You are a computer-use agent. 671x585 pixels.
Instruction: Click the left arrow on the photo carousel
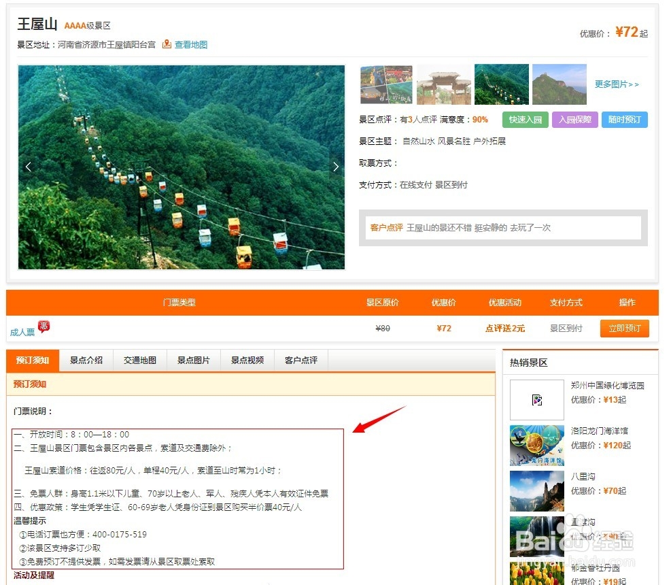pyautogui.click(x=28, y=166)
